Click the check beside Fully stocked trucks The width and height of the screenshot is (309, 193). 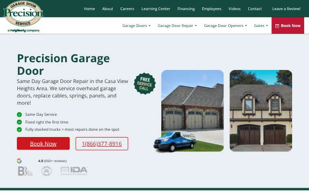click(19, 129)
